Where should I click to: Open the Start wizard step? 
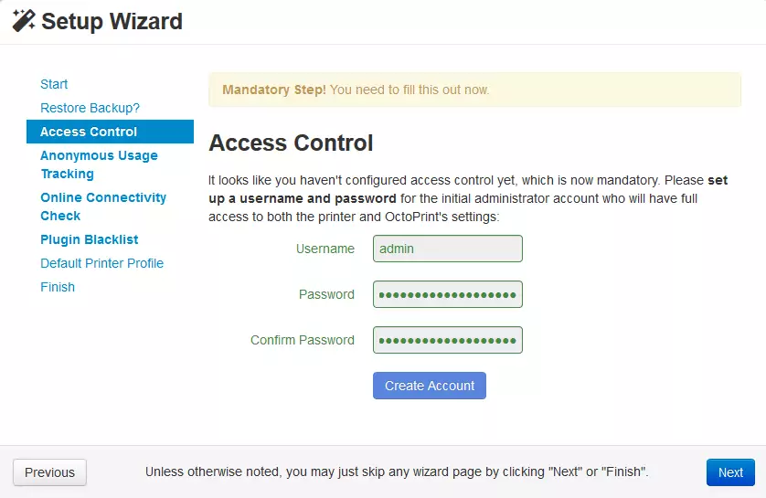click(x=54, y=84)
